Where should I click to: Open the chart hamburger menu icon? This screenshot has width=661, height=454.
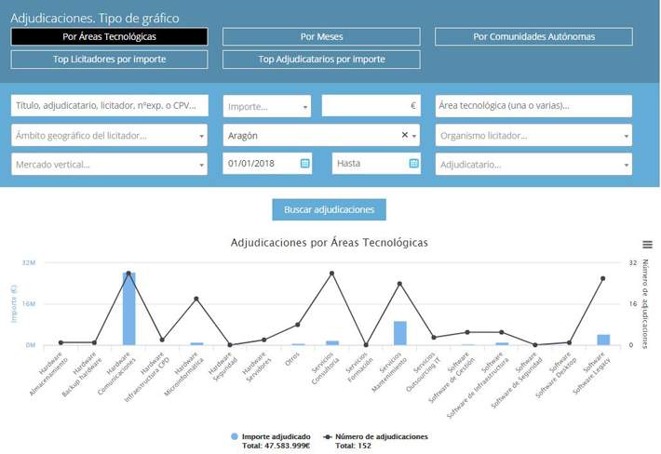[648, 245]
